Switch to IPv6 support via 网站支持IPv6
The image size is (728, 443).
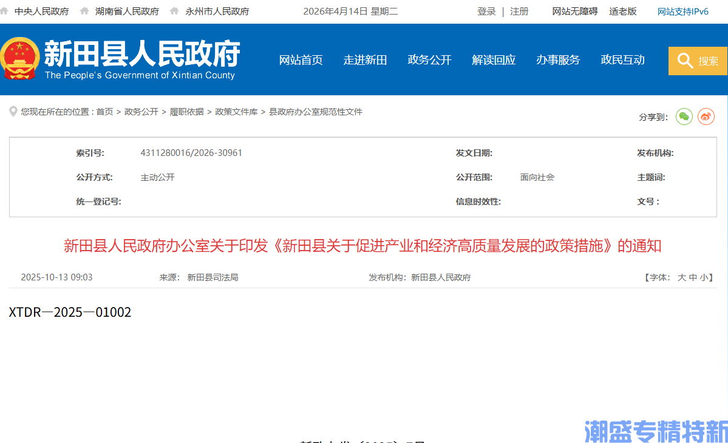pyautogui.click(x=682, y=11)
